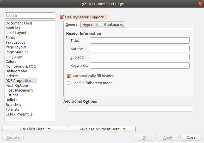Viewport: 204px width, 143px height.
Task: Click the Additional Options field
Action: (130, 108)
